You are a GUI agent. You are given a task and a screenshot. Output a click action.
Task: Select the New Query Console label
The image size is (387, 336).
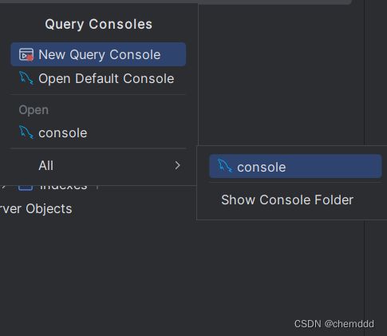click(100, 54)
